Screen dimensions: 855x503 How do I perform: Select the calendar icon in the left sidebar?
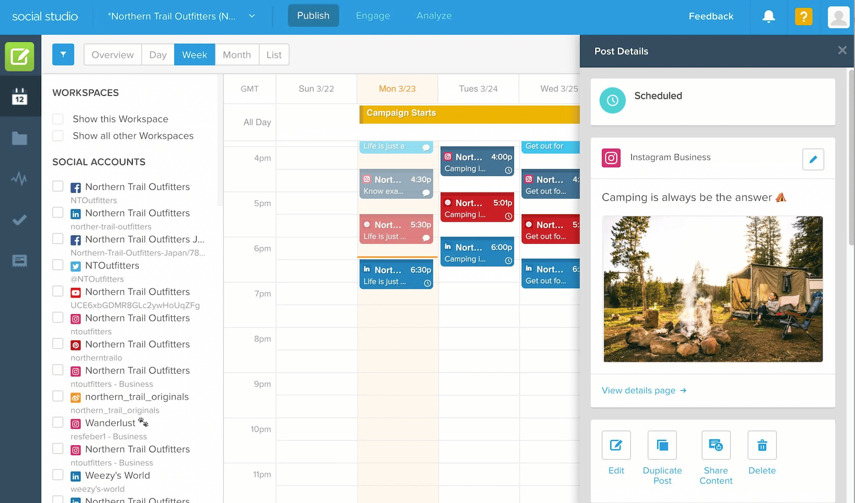point(20,96)
